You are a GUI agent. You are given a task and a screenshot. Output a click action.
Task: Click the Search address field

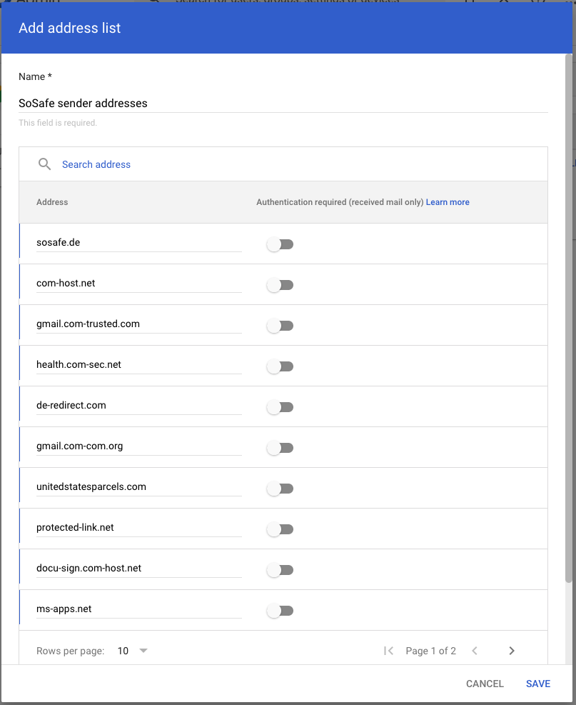click(x=214, y=164)
